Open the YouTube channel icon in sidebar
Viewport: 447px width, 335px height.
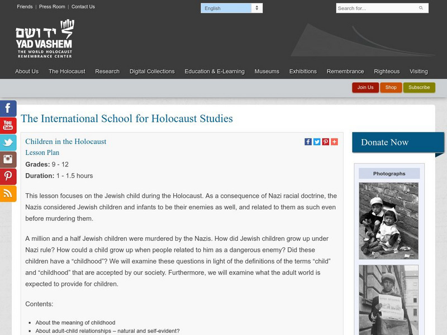tap(7, 126)
